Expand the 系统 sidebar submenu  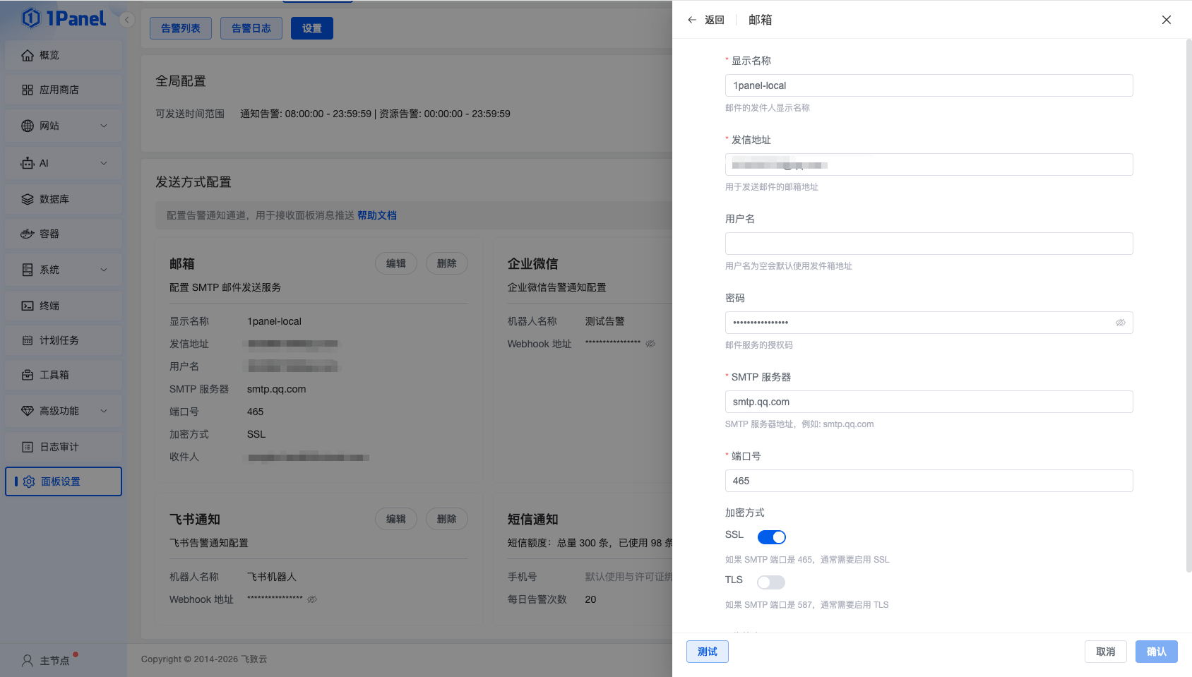(104, 270)
